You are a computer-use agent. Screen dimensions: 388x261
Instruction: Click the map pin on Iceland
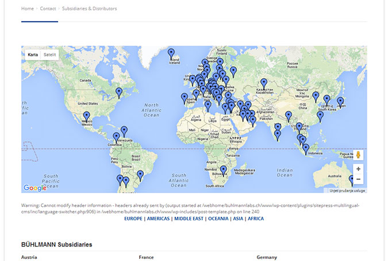tap(171, 54)
